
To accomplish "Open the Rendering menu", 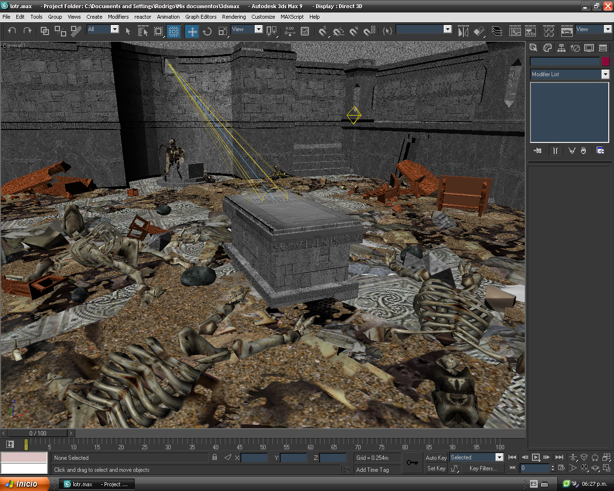I will [x=234, y=17].
